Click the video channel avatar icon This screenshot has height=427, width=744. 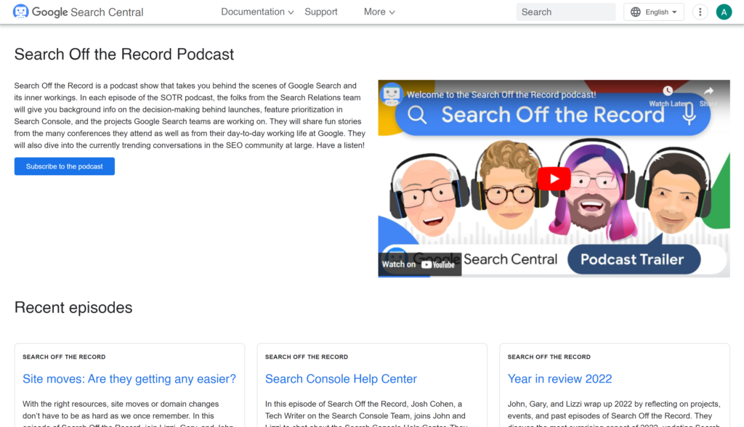[391, 94]
